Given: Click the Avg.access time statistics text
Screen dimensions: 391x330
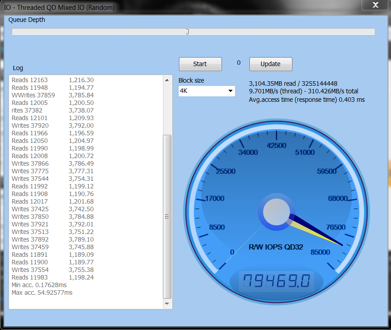Looking at the screenshot, I should click(x=307, y=100).
